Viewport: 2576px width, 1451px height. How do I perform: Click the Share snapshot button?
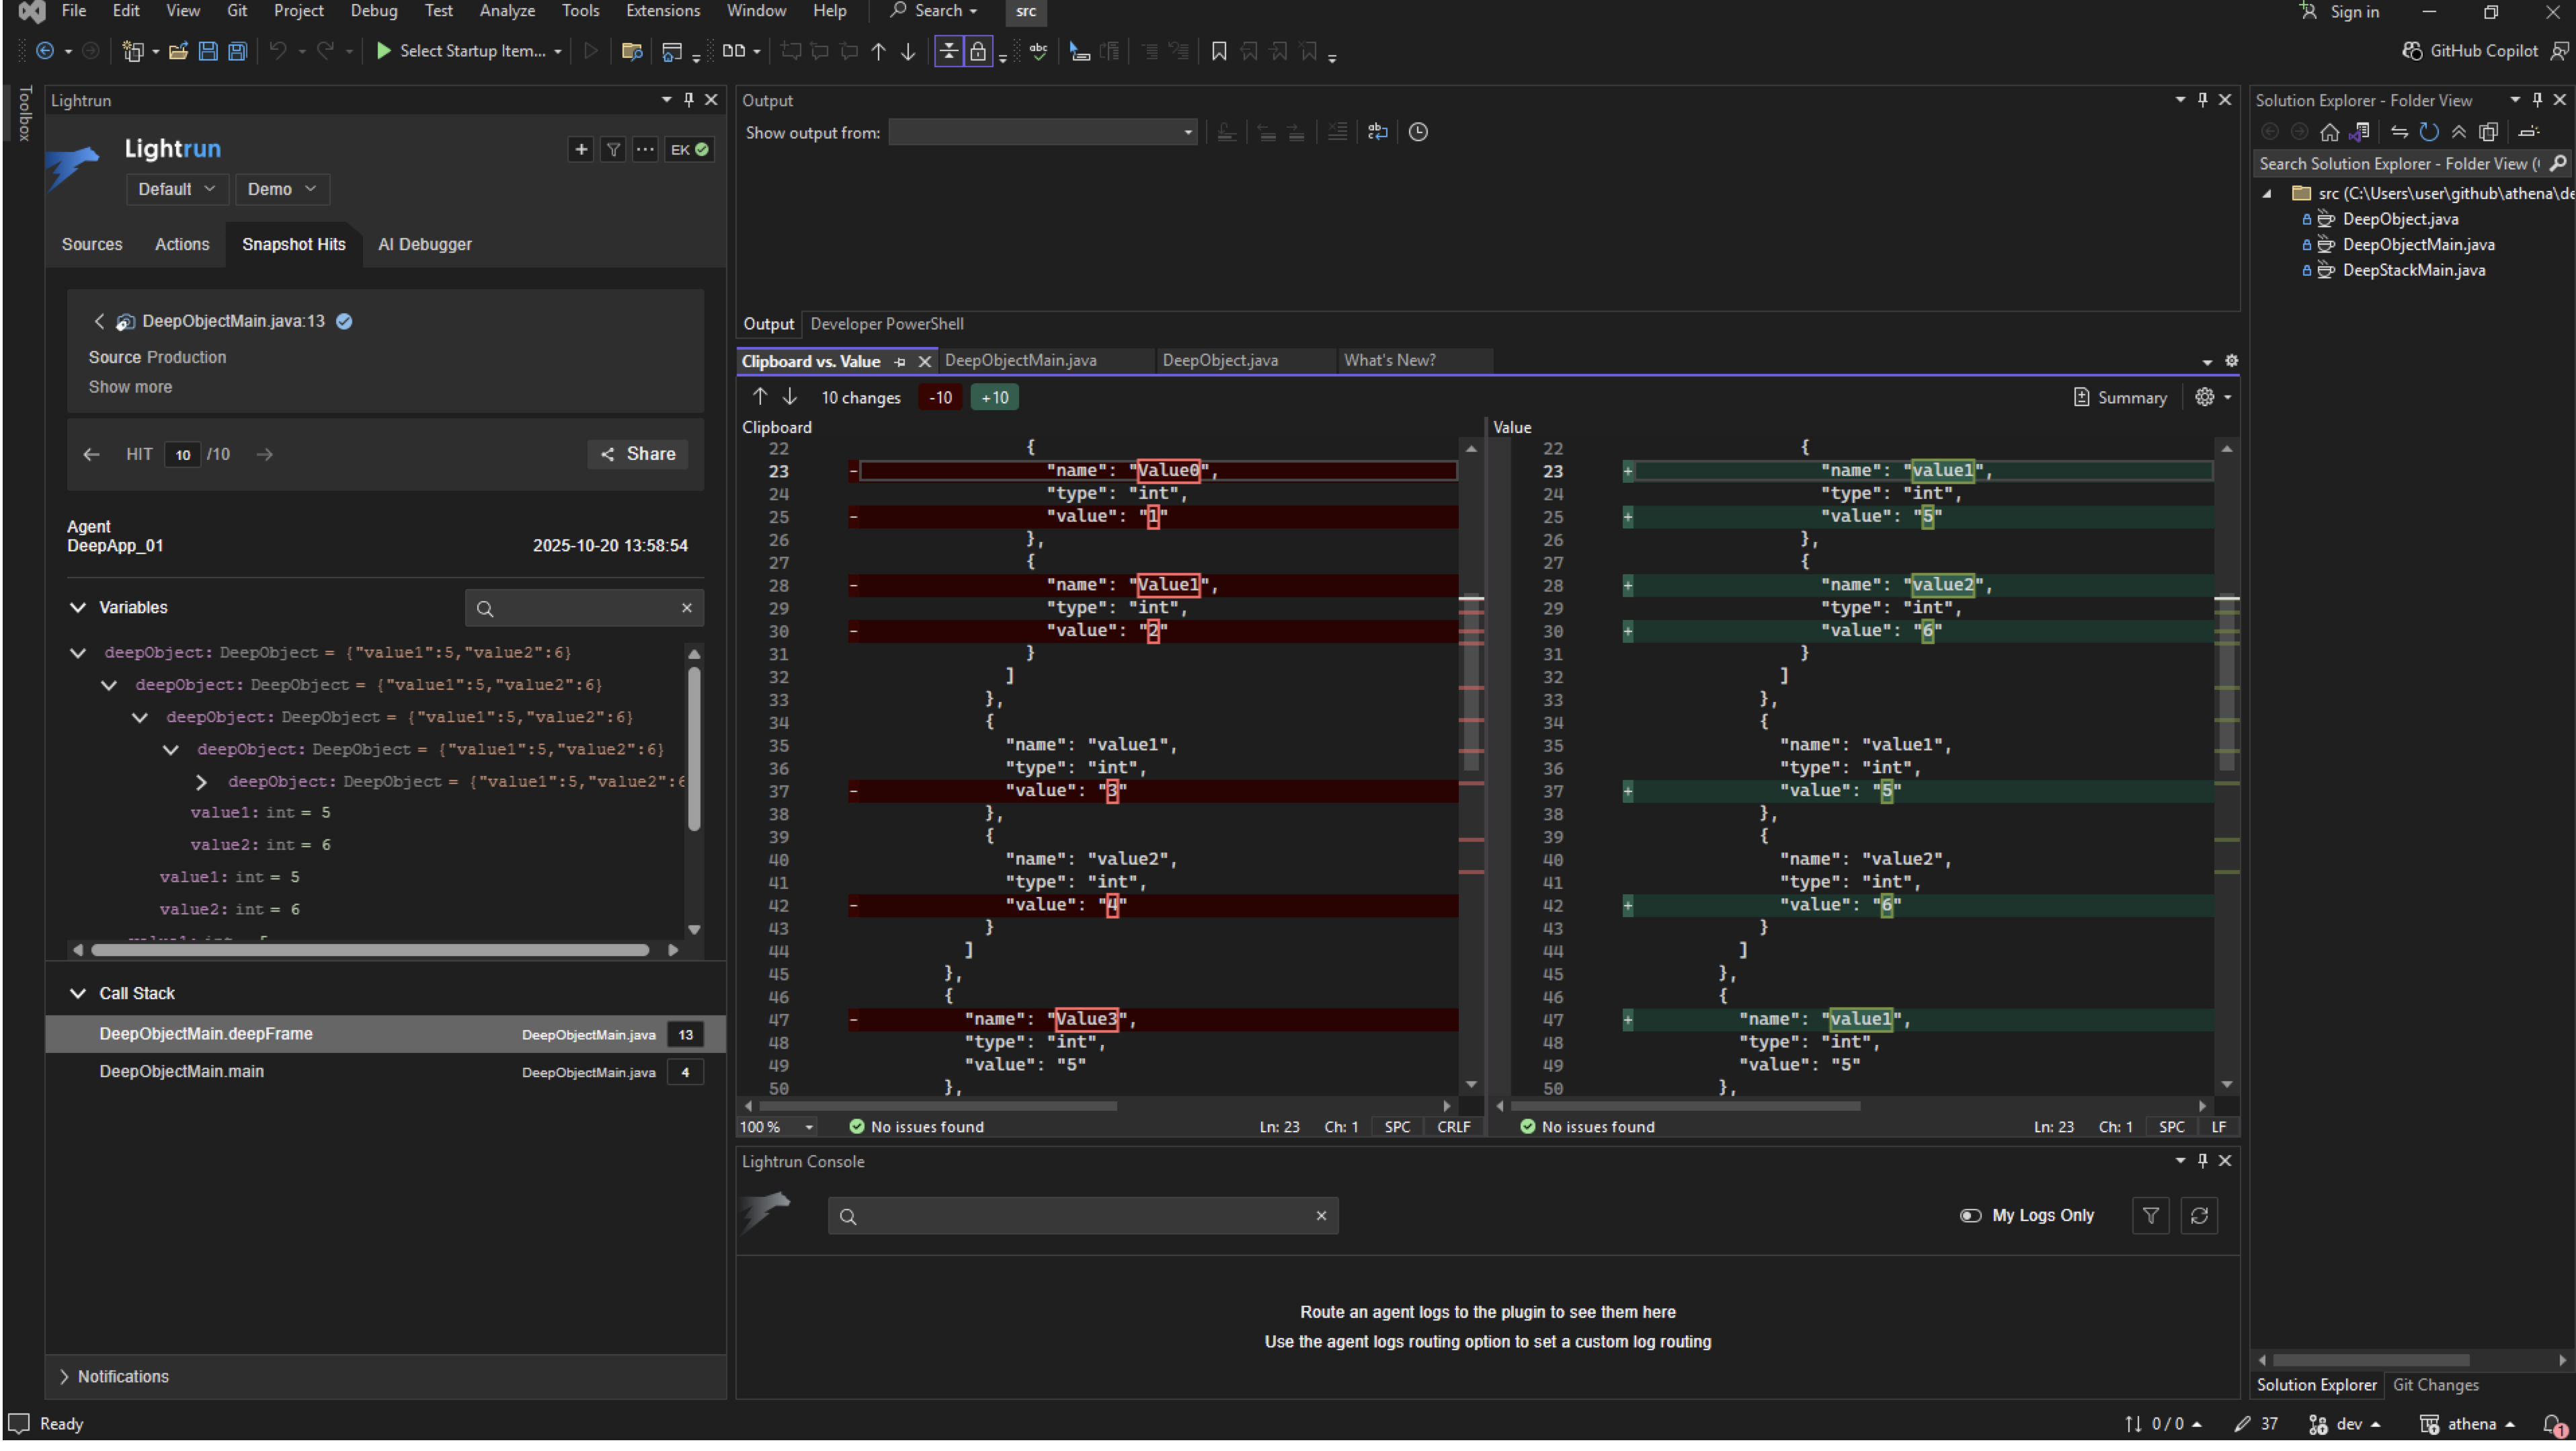[x=638, y=455]
